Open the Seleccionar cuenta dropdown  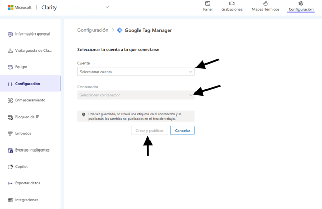pyautogui.click(x=136, y=72)
